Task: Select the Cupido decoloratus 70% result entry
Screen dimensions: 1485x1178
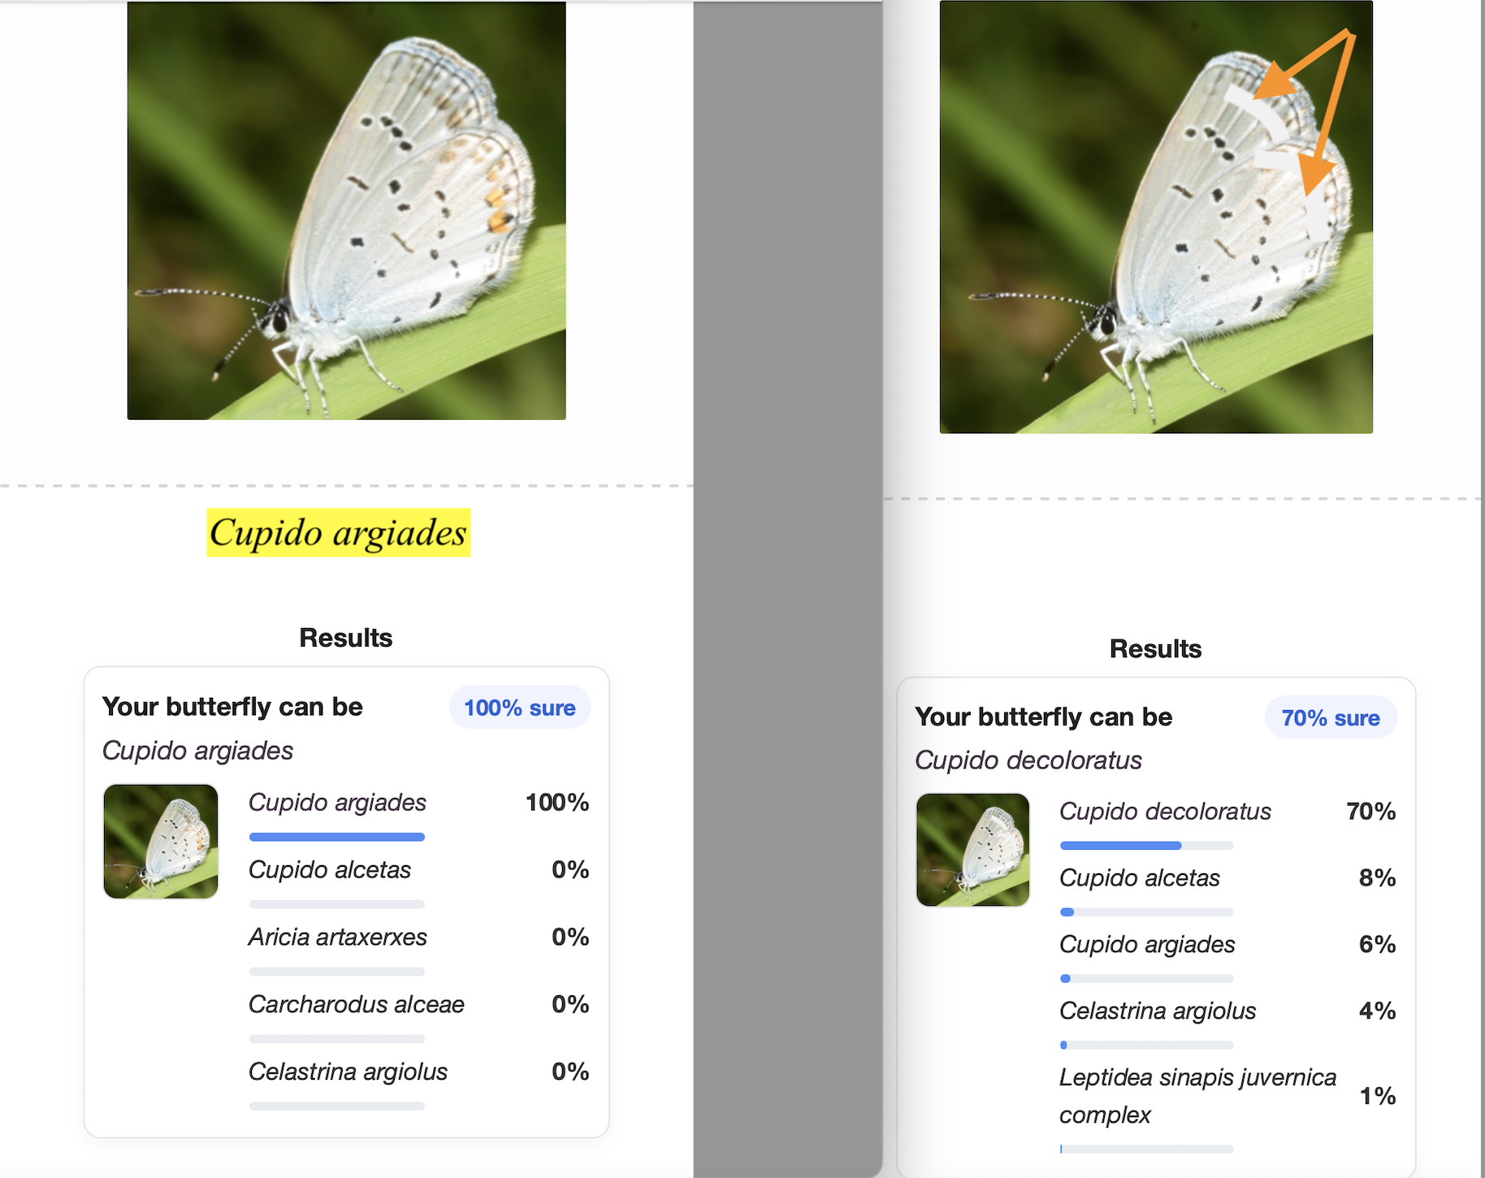Action: click(1165, 812)
